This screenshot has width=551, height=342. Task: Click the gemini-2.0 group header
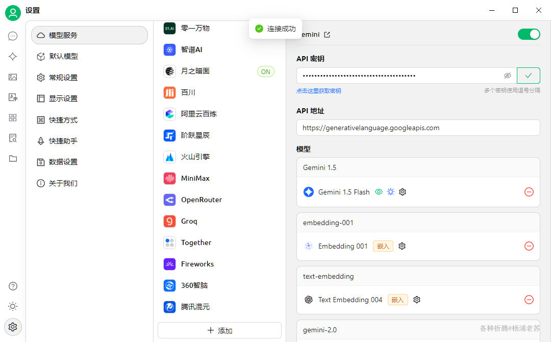click(x=418, y=330)
